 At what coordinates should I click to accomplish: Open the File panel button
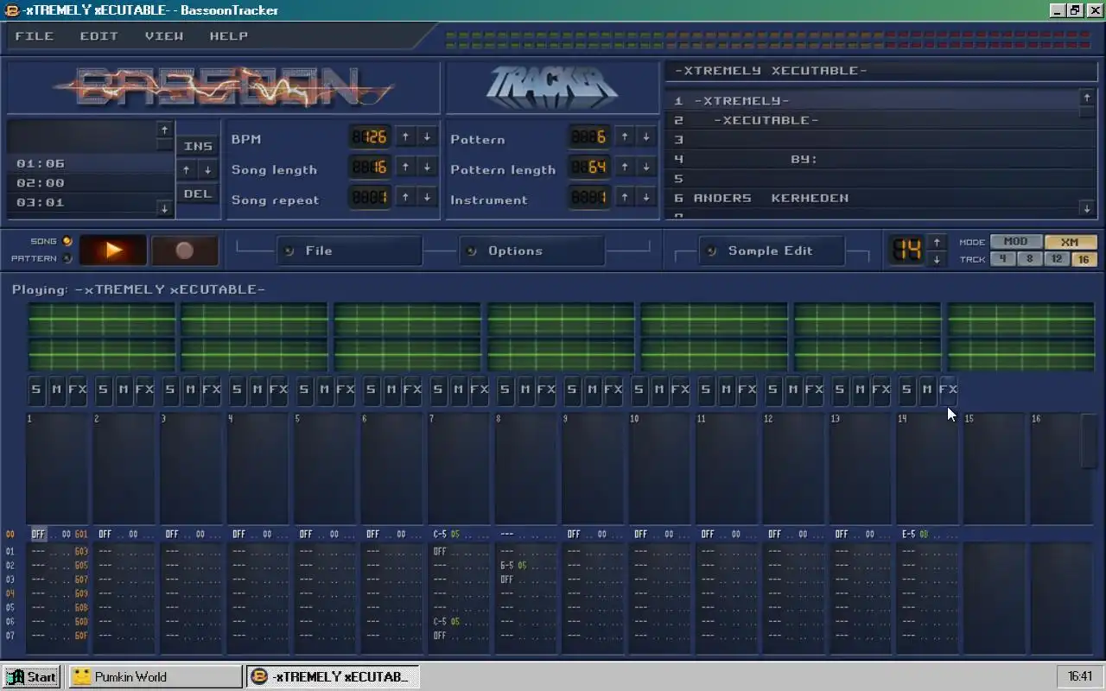349,250
